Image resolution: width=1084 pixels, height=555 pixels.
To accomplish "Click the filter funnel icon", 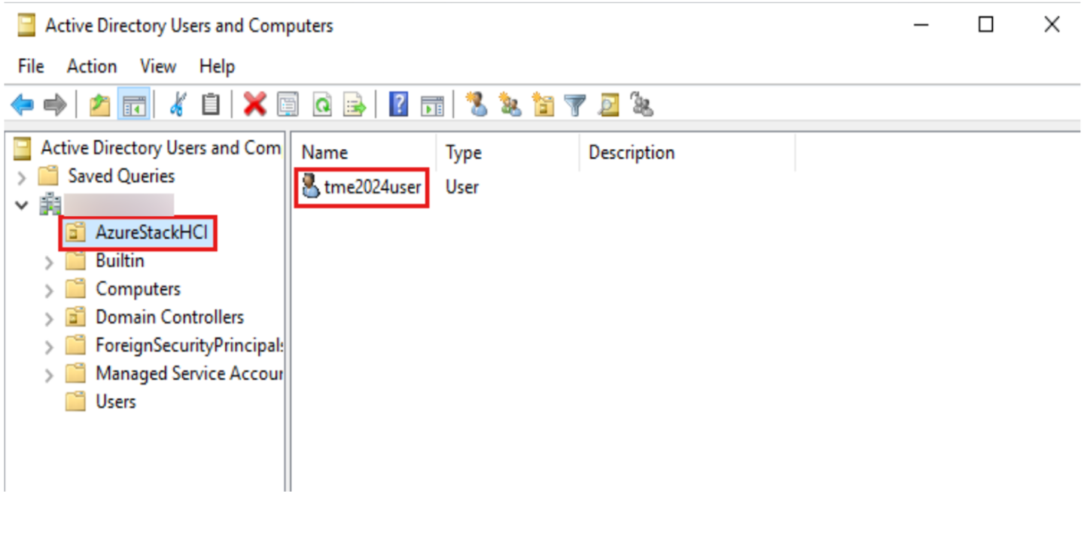I will tap(575, 105).
